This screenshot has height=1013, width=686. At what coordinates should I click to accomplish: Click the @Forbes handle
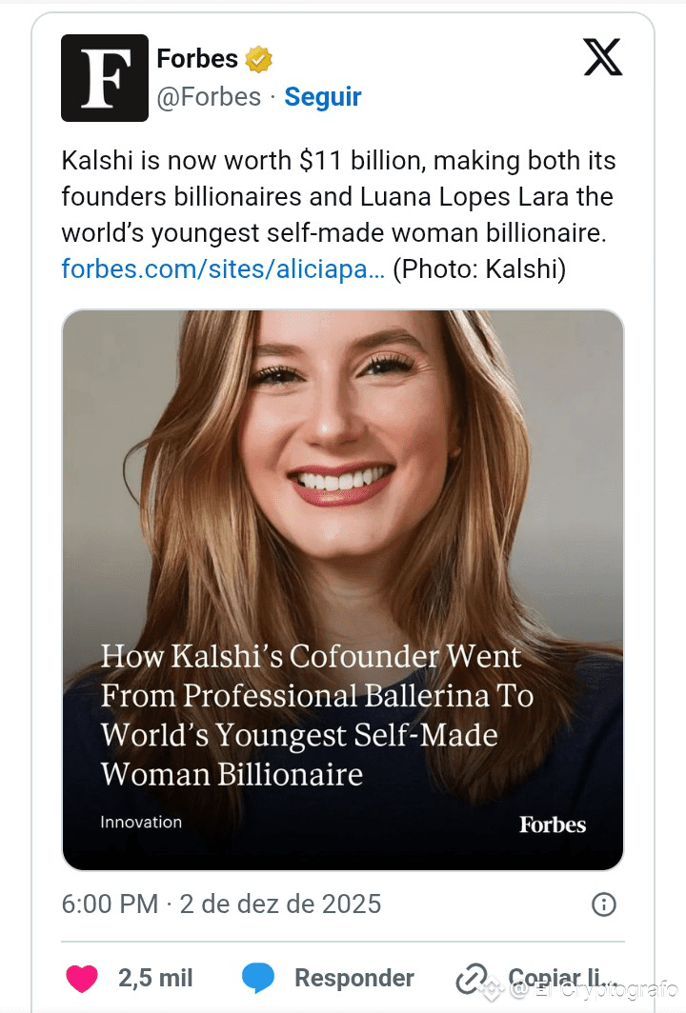point(209,97)
